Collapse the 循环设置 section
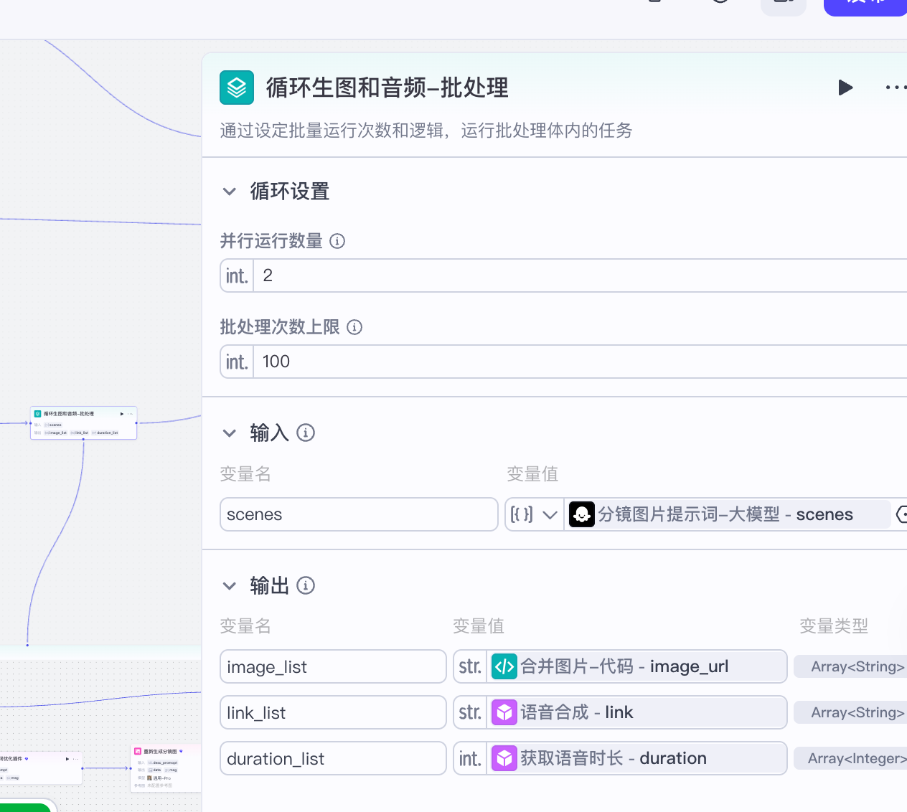 230,192
